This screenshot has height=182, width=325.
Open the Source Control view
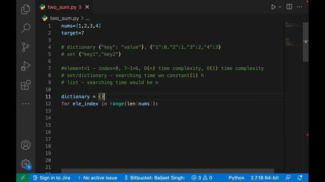[25, 47]
